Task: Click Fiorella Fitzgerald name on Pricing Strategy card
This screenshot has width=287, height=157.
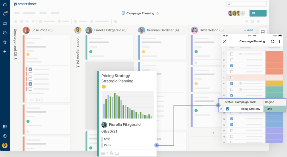Action: tap(125, 125)
